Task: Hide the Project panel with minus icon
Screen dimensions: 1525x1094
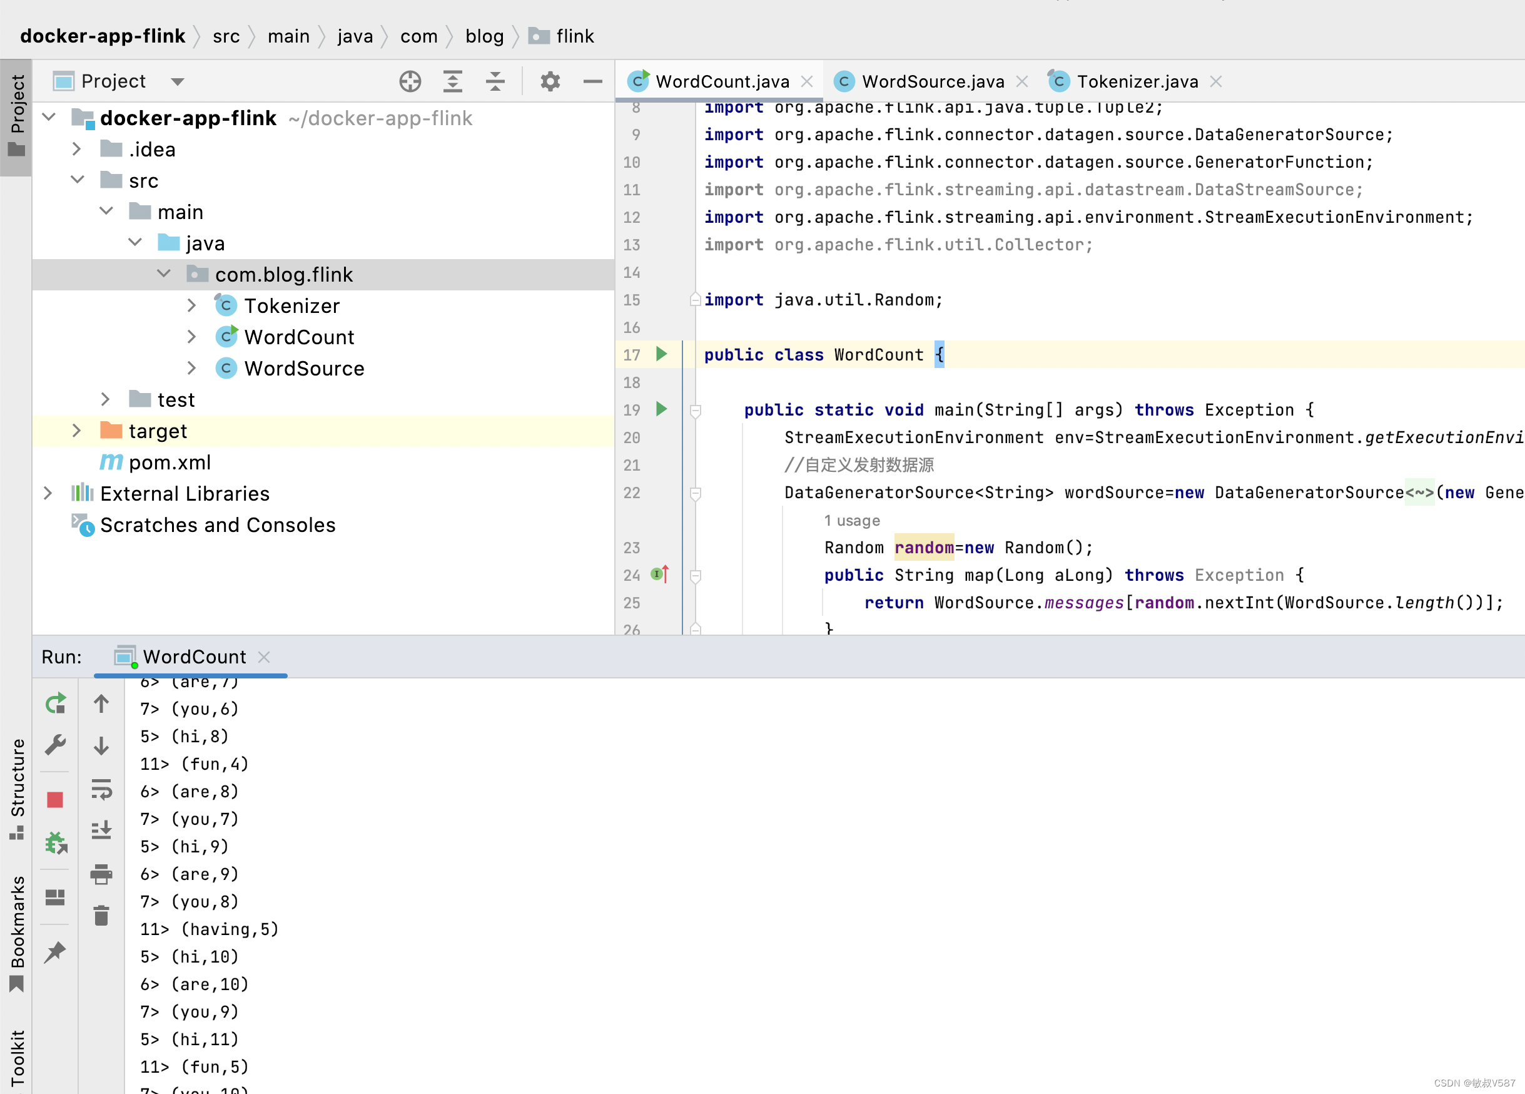Action: 592,81
